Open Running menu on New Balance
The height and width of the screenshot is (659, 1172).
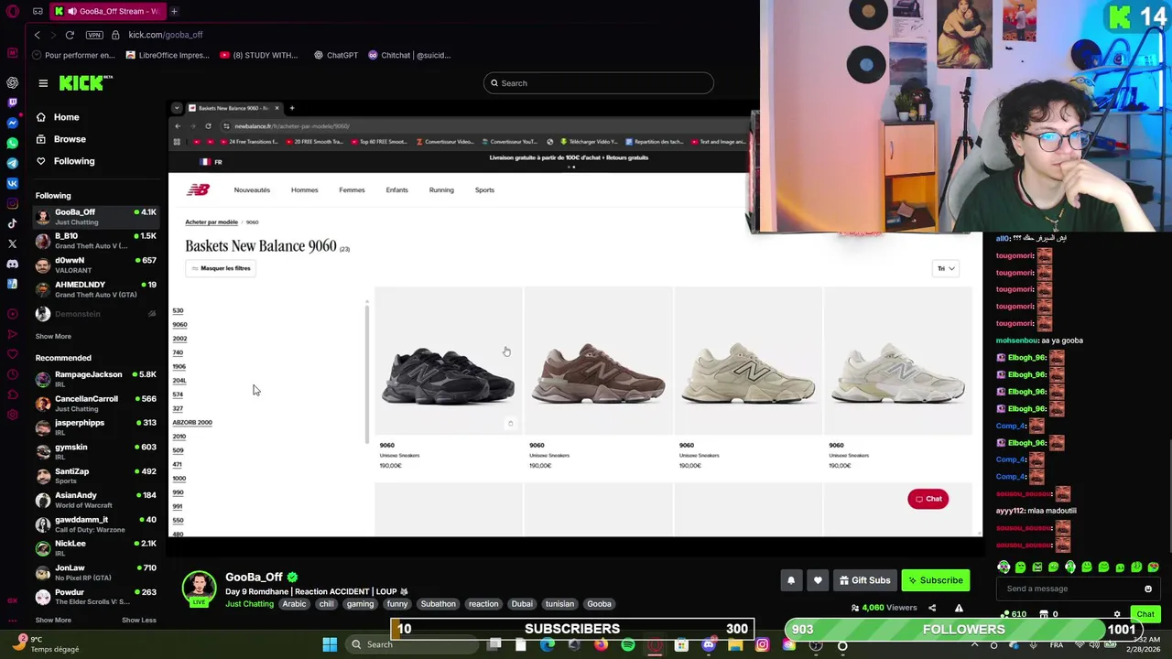[441, 190]
